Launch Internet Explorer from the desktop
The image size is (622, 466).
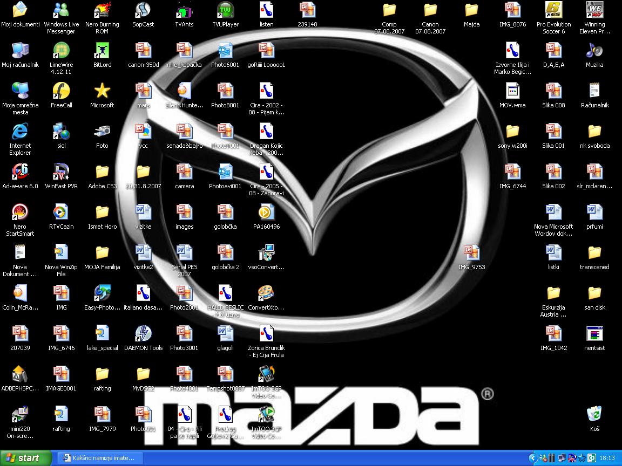click(20, 132)
